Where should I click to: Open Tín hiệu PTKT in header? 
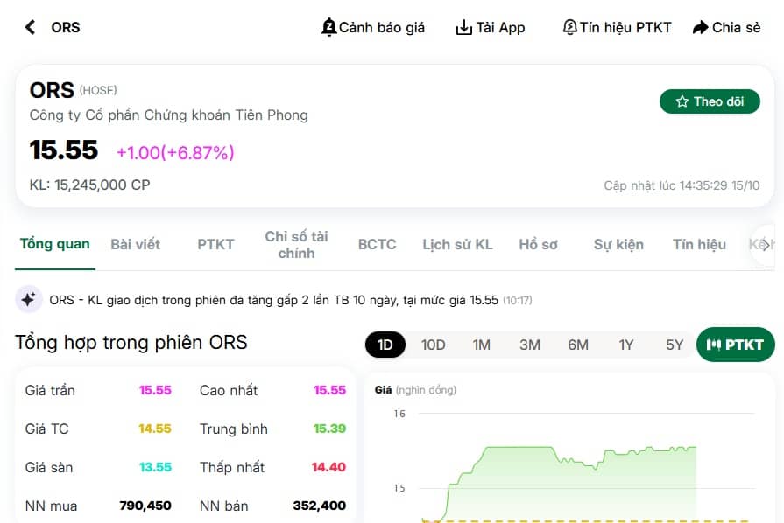pyautogui.click(x=617, y=27)
